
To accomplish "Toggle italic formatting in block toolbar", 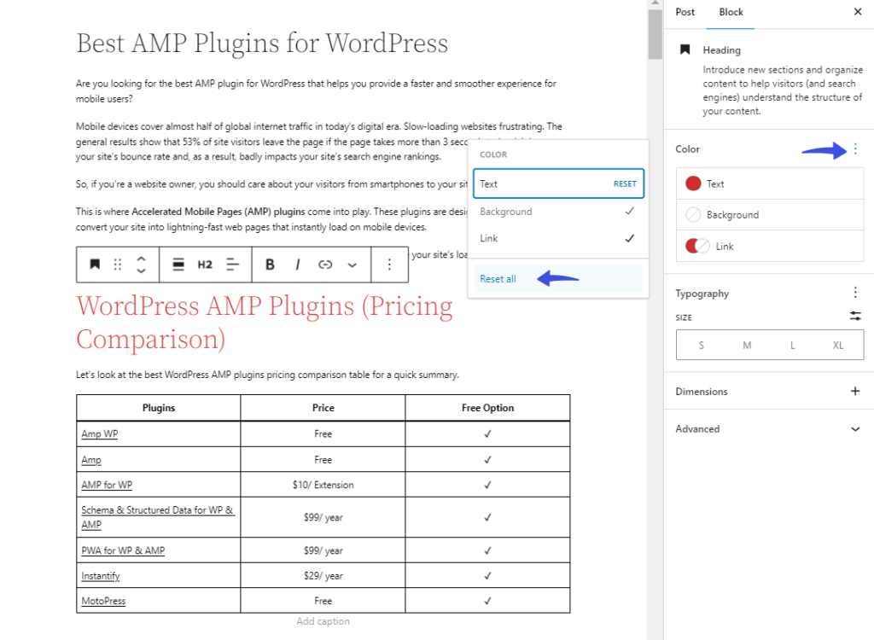I will pos(298,265).
